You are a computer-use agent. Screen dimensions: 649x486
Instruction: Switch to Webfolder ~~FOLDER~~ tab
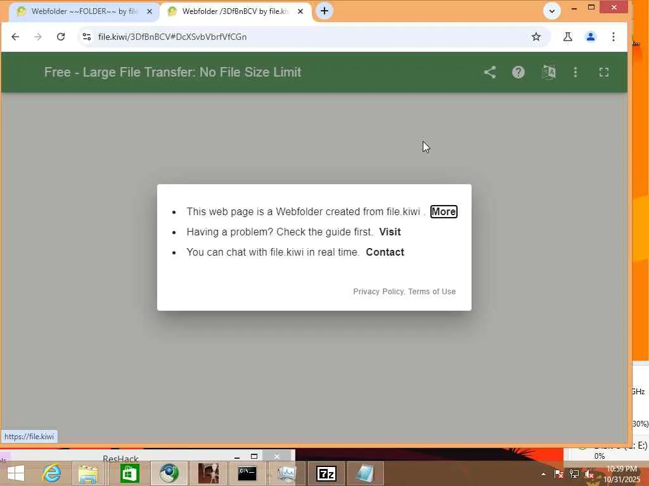84,11
